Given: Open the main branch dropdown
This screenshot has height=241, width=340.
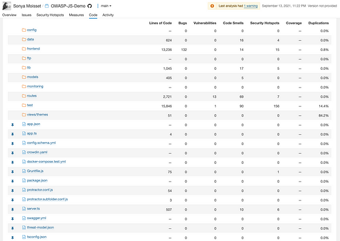Looking at the screenshot, I should coord(106,6).
